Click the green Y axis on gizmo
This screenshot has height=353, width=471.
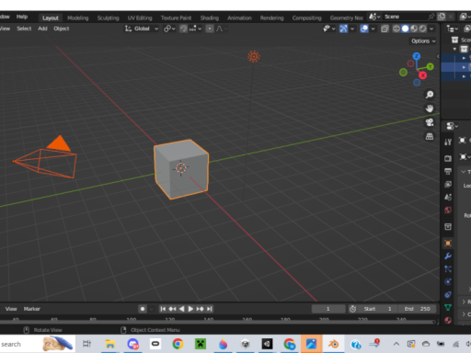point(431,66)
